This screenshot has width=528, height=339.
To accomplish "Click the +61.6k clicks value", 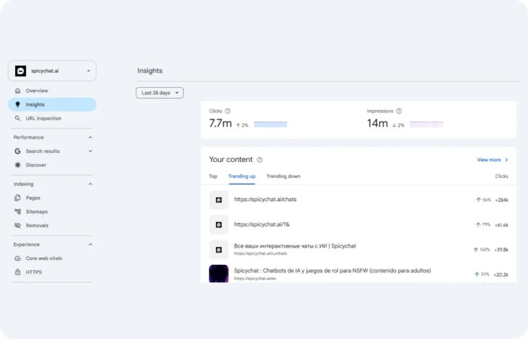I will coord(501,225).
